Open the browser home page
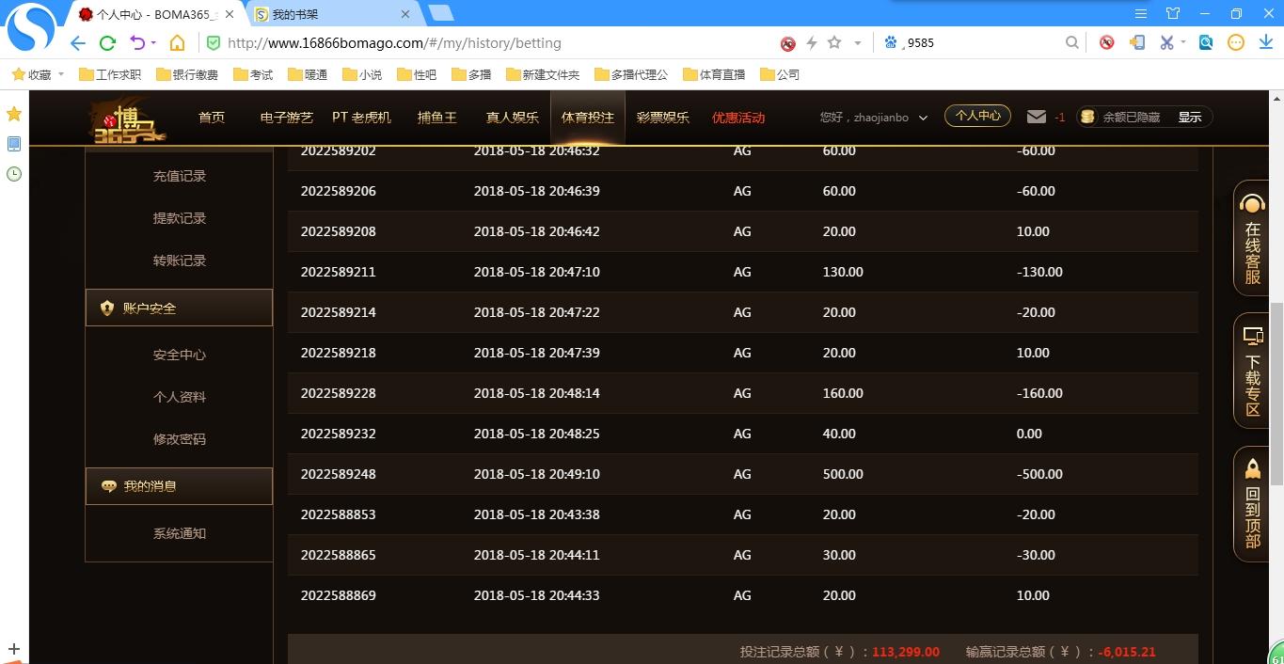 tap(177, 43)
